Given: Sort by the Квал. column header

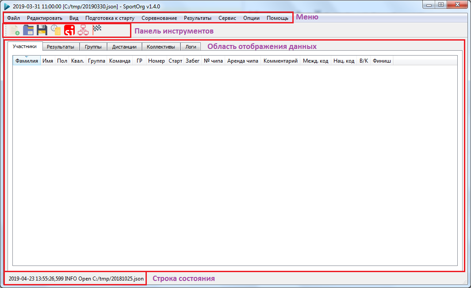Looking at the screenshot, I should (x=77, y=61).
